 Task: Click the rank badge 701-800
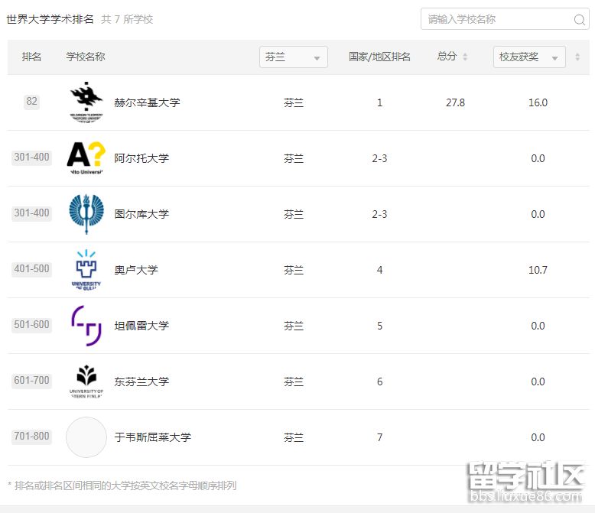pyautogui.click(x=31, y=436)
